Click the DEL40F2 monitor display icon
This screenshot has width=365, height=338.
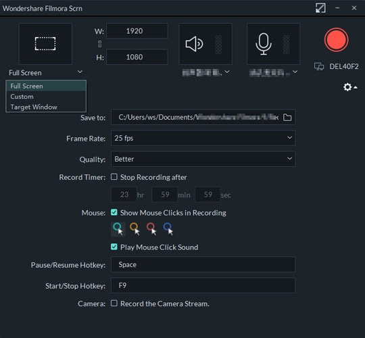(x=318, y=66)
